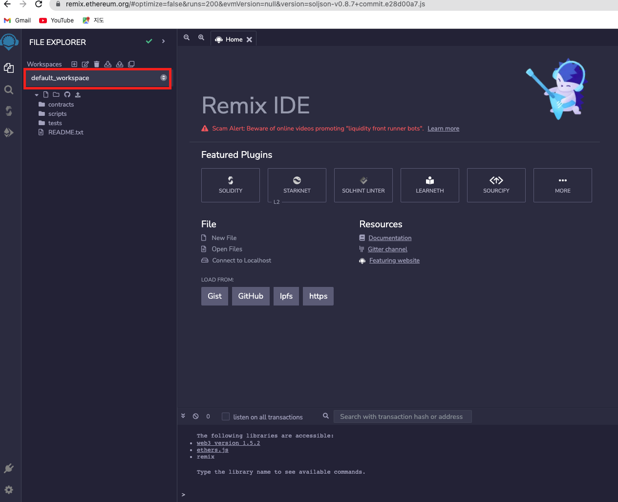Screen dimensions: 618x502
Task: Toggle listen on all transactions checkbox
Action: point(226,416)
